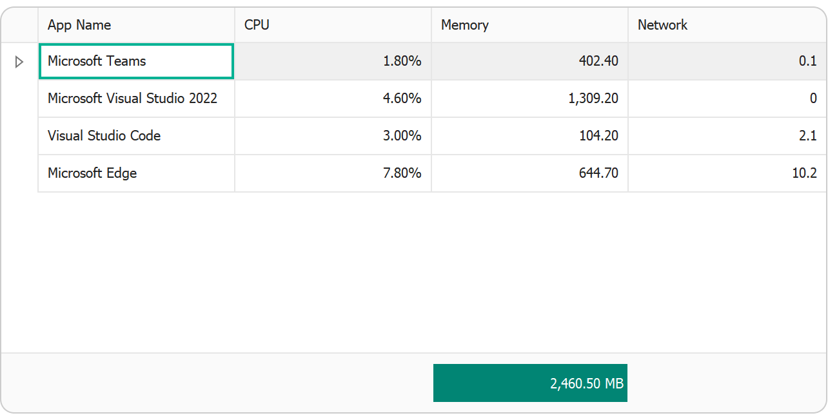The image size is (828, 420).
Task: Click the row indicator arrow beside Microsoft Teams
Action: pyautogui.click(x=19, y=62)
